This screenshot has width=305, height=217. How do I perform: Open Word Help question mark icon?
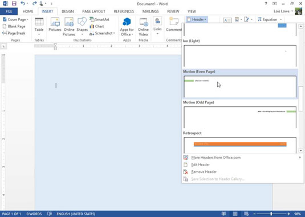(x=266, y=3)
